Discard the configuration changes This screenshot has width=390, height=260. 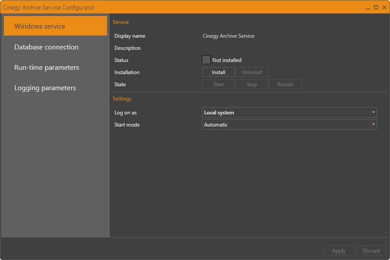[x=371, y=250]
